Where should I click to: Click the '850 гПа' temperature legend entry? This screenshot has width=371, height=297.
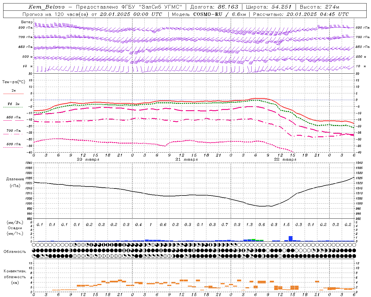coord(14,117)
